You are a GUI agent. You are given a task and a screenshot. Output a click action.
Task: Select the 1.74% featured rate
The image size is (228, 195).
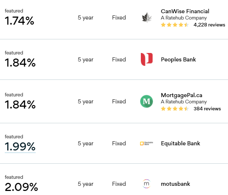tap(19, 21)
